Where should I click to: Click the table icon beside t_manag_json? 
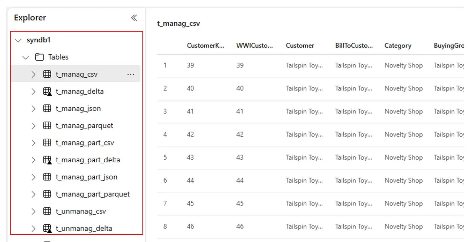(x=47, y=108)
